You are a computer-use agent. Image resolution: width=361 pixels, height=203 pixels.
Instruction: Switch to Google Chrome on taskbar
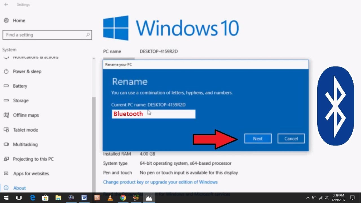tap(123, 198)
